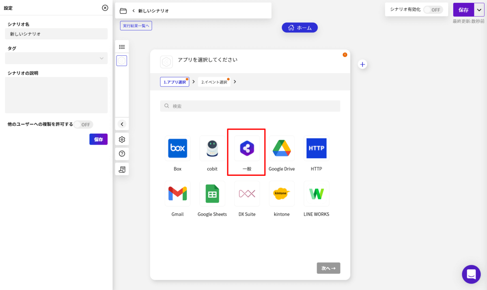Click the chevron after 2.イベント選択
The width and height of the screenshot is (487, 290).
coord(235,82)
